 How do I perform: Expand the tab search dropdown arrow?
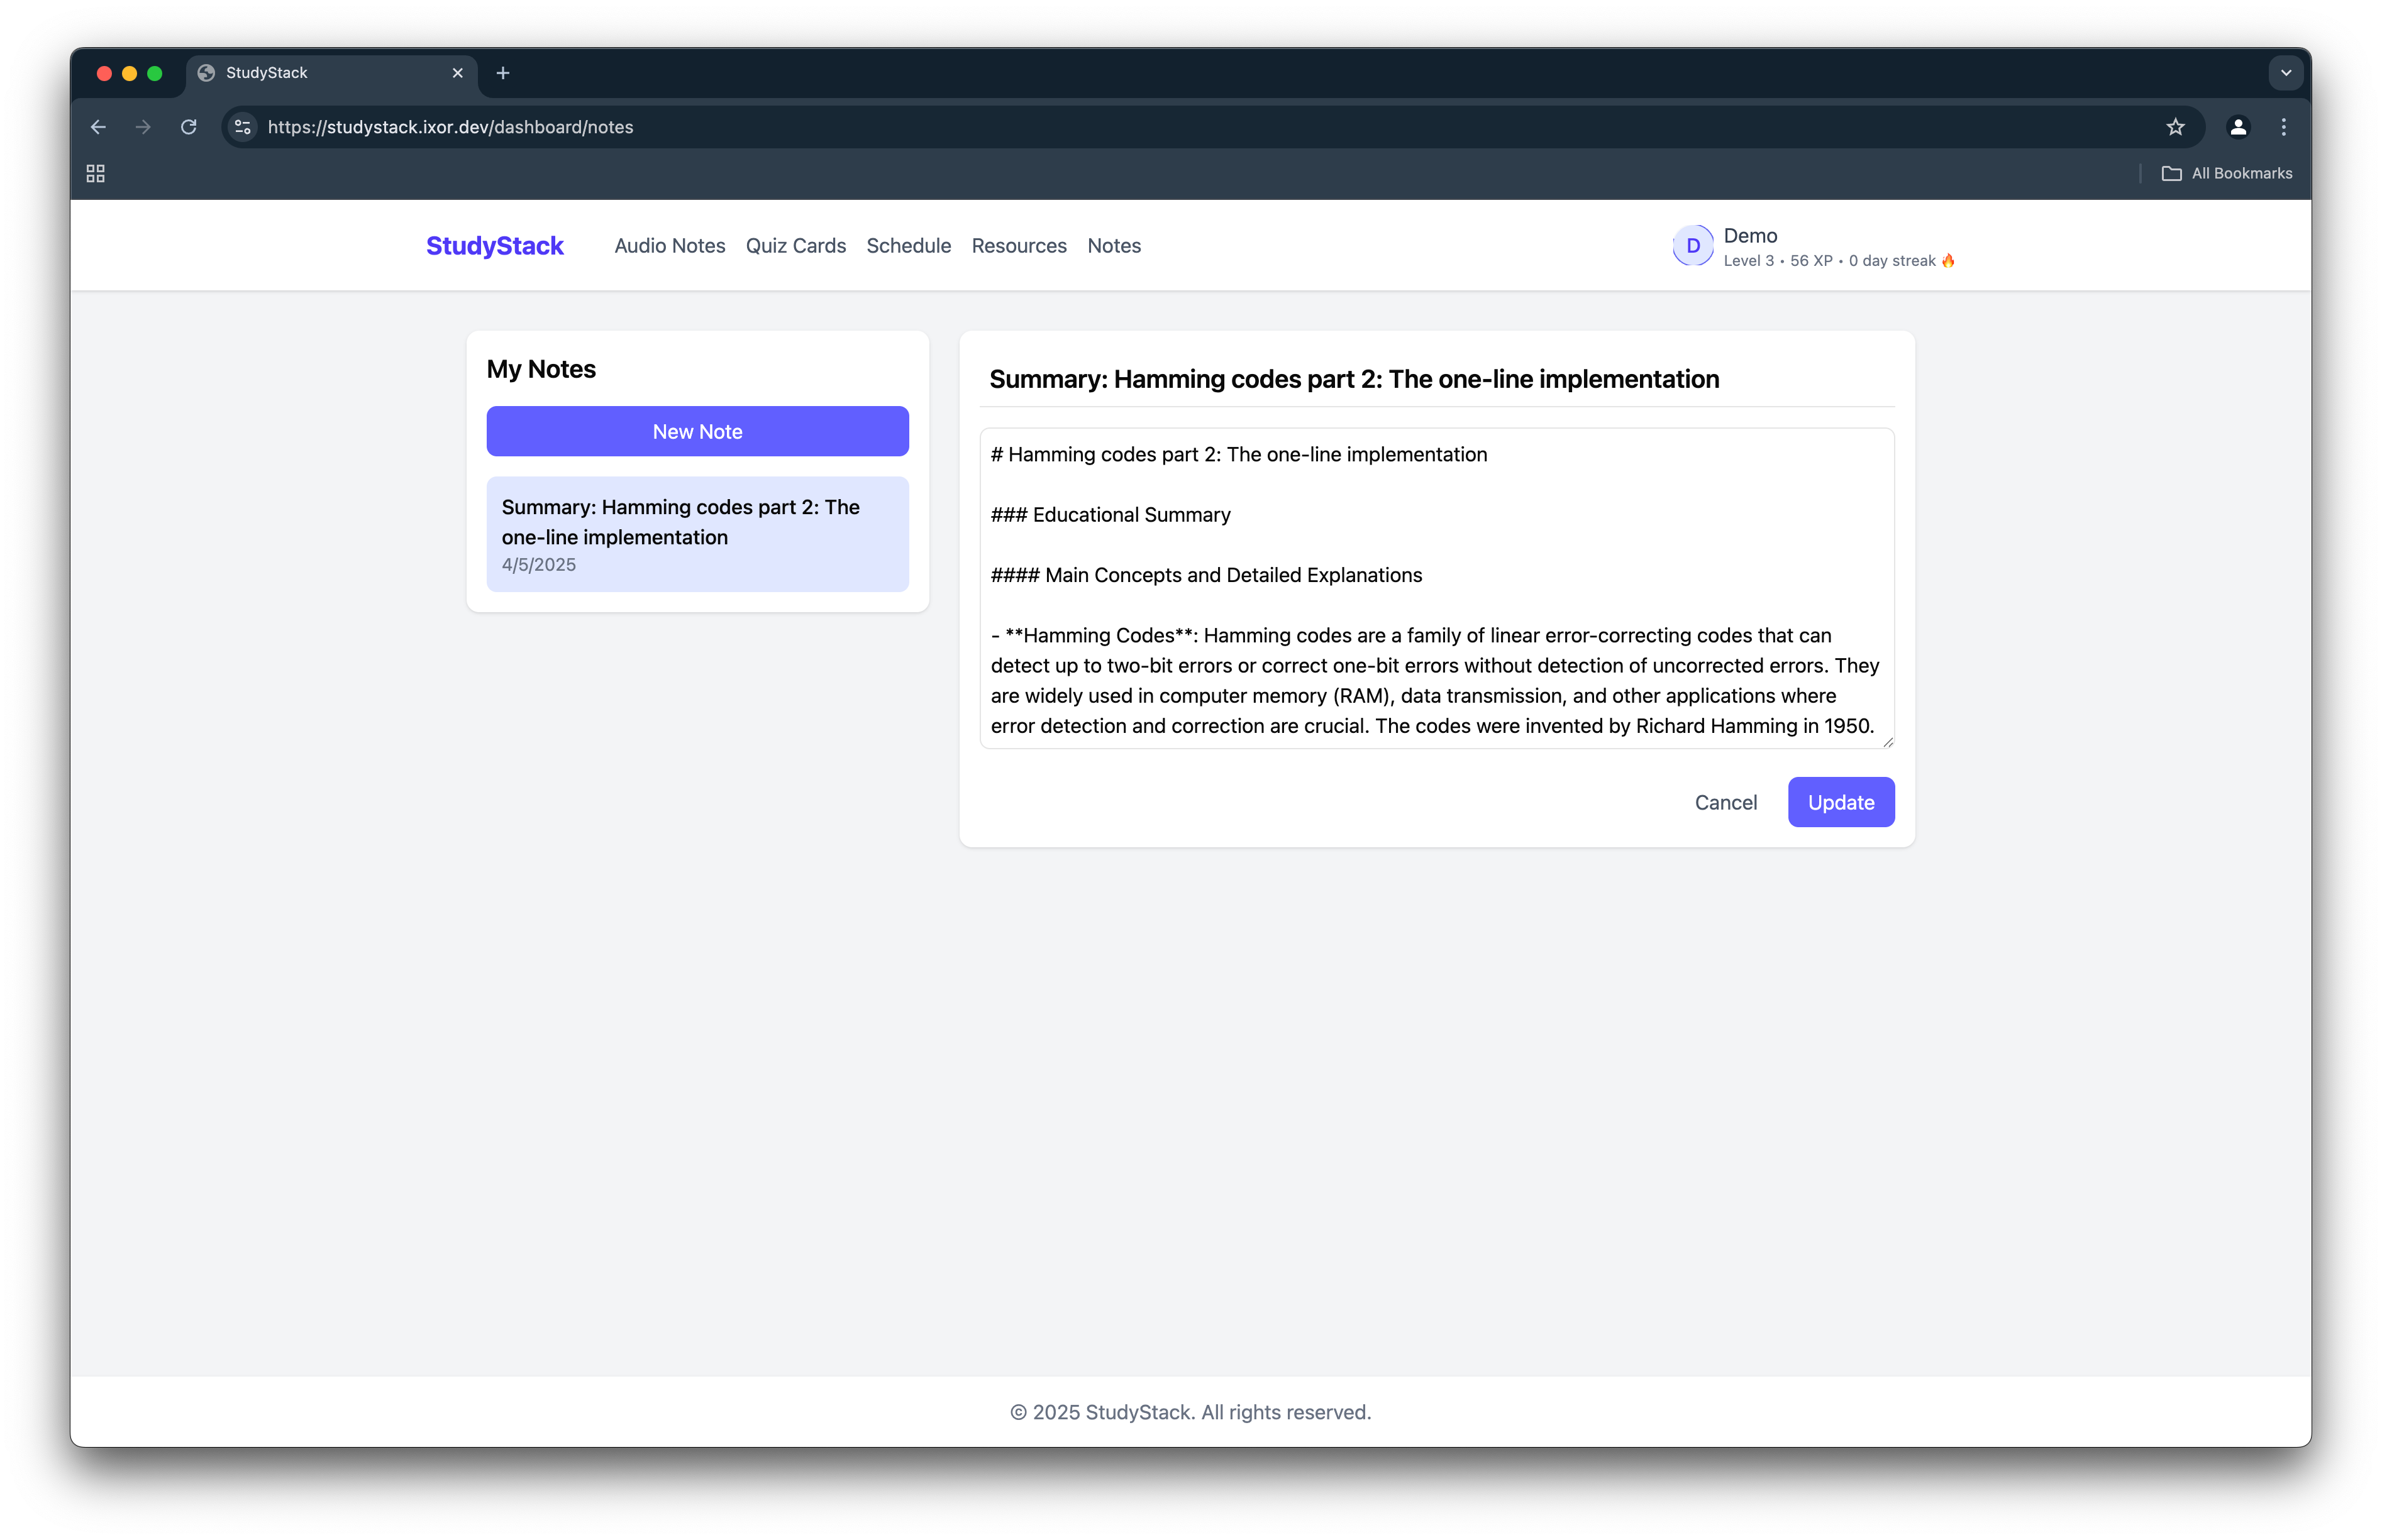(x=2285, y=73)
